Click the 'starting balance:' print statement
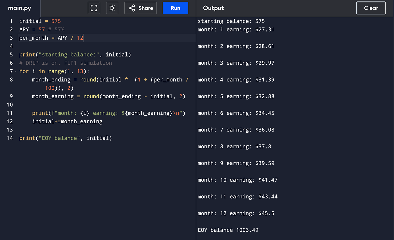The width and height of the screenshot is (394, 240). point(75,55)
